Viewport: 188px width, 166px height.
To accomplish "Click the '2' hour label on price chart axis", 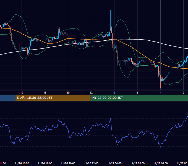I will [x=137, y=93].
